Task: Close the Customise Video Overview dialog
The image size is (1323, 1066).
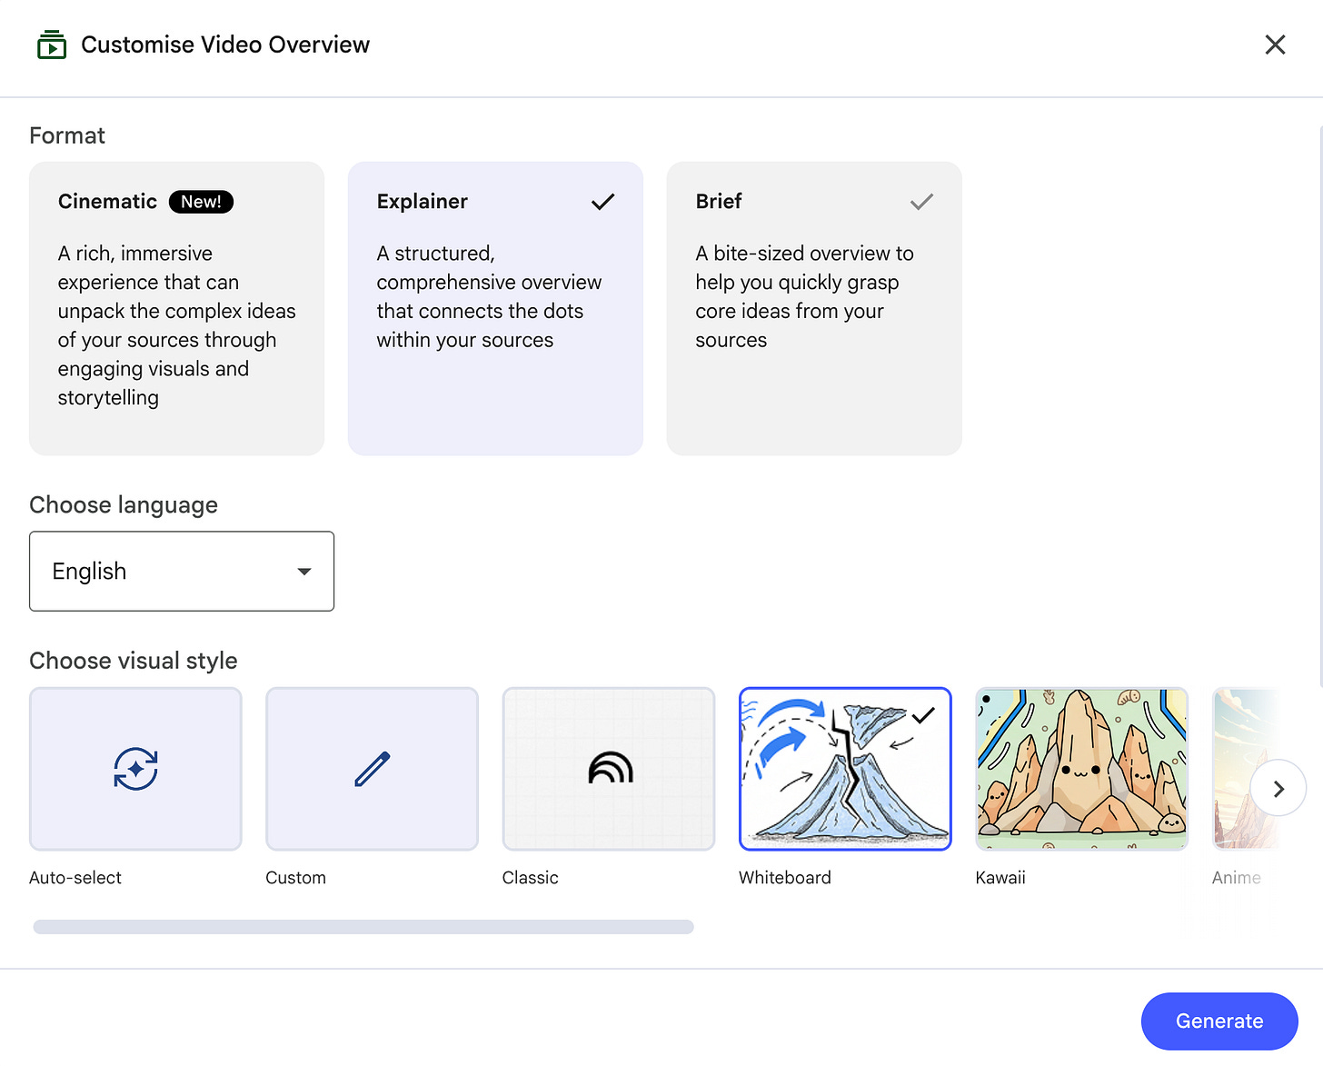Action: (x=1275, y=45)
